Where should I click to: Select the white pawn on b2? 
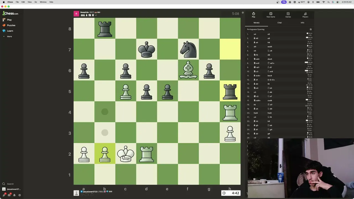[105, 154]
